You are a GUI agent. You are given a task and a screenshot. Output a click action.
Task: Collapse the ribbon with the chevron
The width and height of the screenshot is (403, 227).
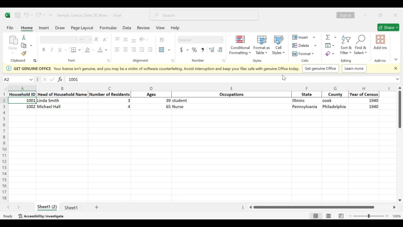coord(396,59)
